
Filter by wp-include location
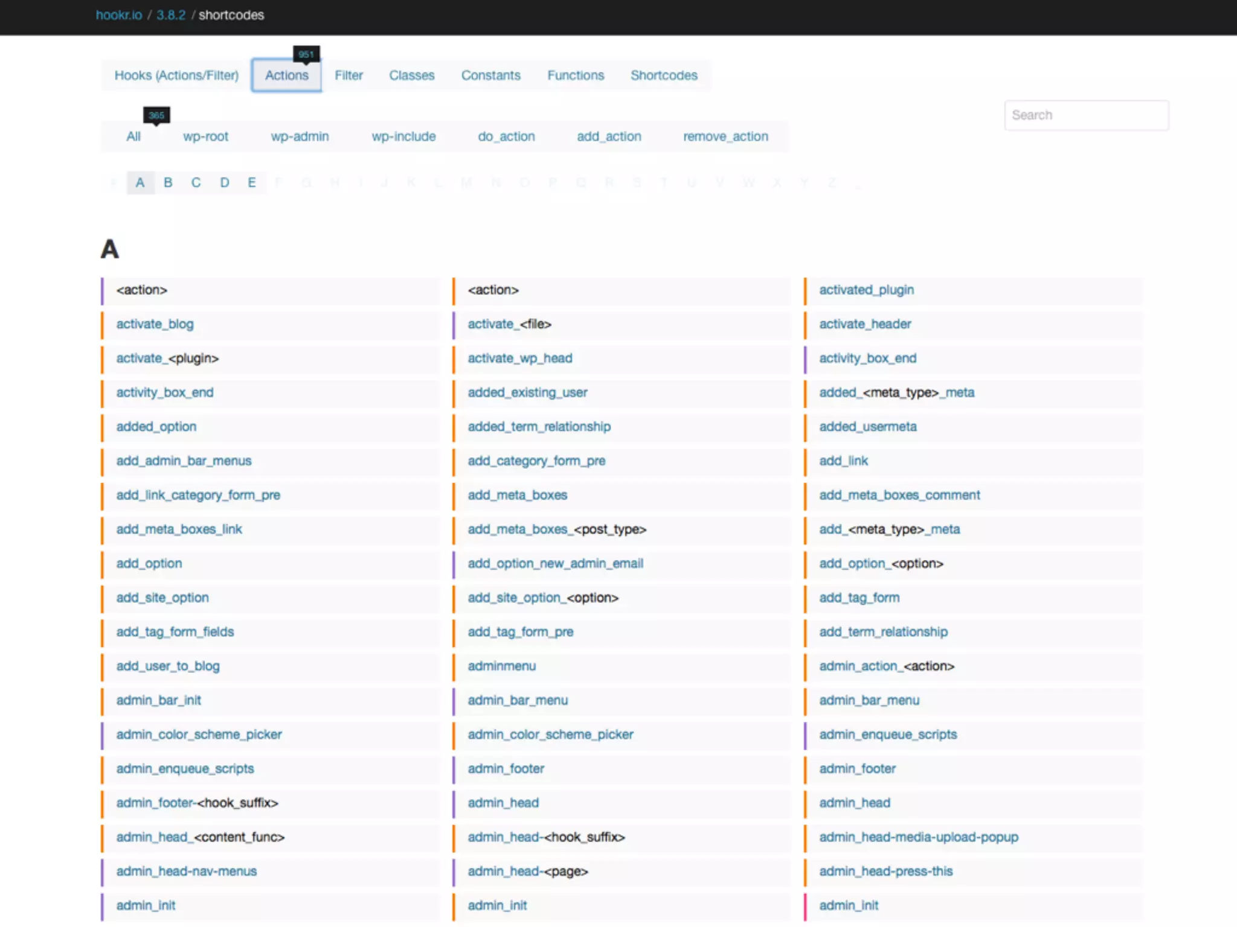click(x=403, y=136)
